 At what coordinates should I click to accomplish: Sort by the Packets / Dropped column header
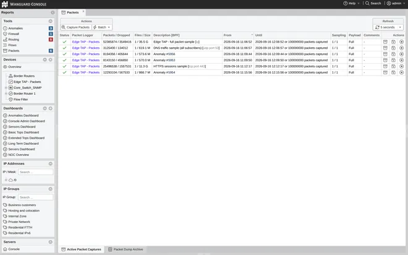[x=117, y=35]
